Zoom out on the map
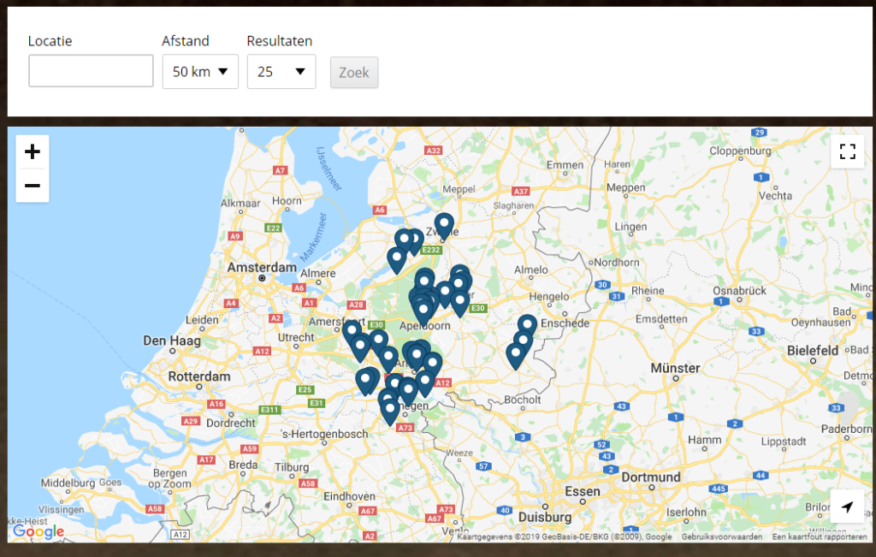 click(33, 186)
